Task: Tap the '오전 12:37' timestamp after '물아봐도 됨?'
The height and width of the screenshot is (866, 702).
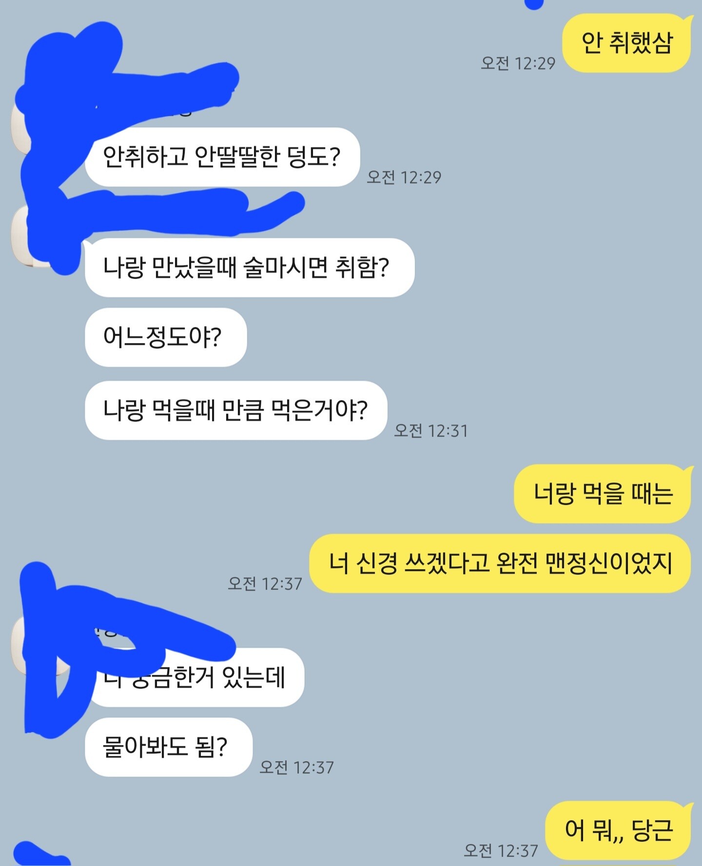Action: click(x=296, y=768)
